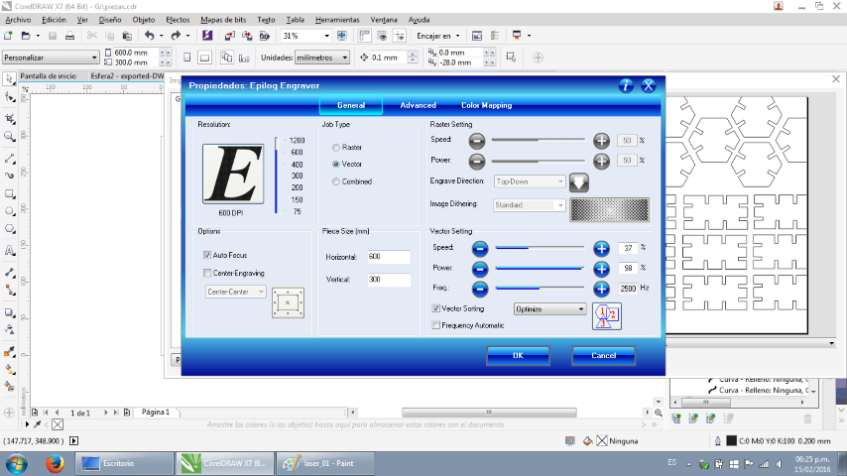Select the Raster job type
Image resolution: width=847 pixels, height=476 pixels.
click(x=336, y=147)
